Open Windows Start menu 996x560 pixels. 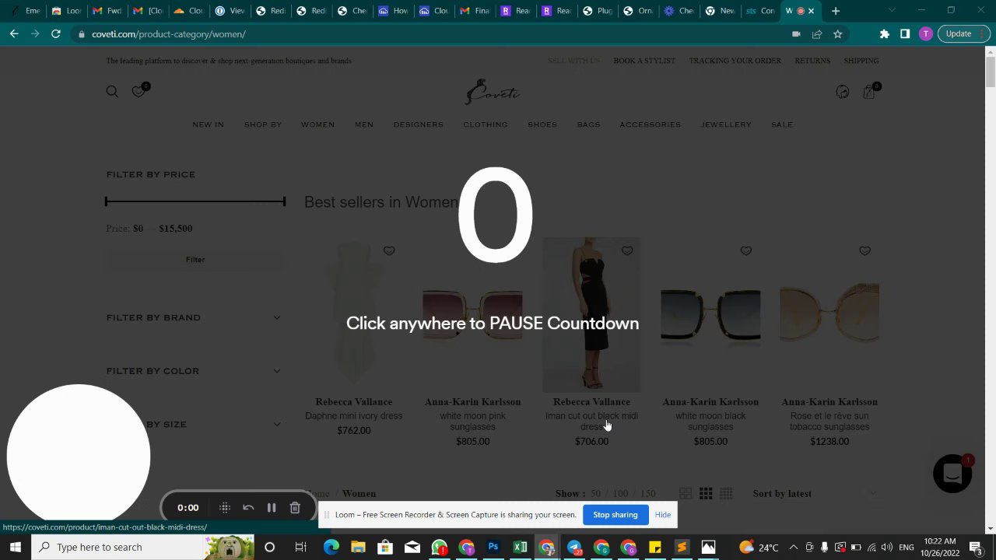click(15, 547)
